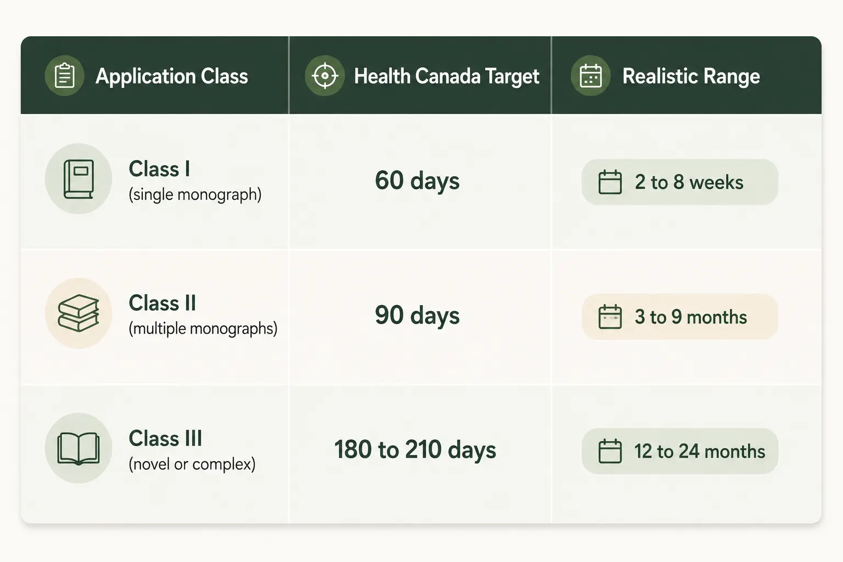Click the Class II row label
The image size is (843, 562).
(162, 303)
